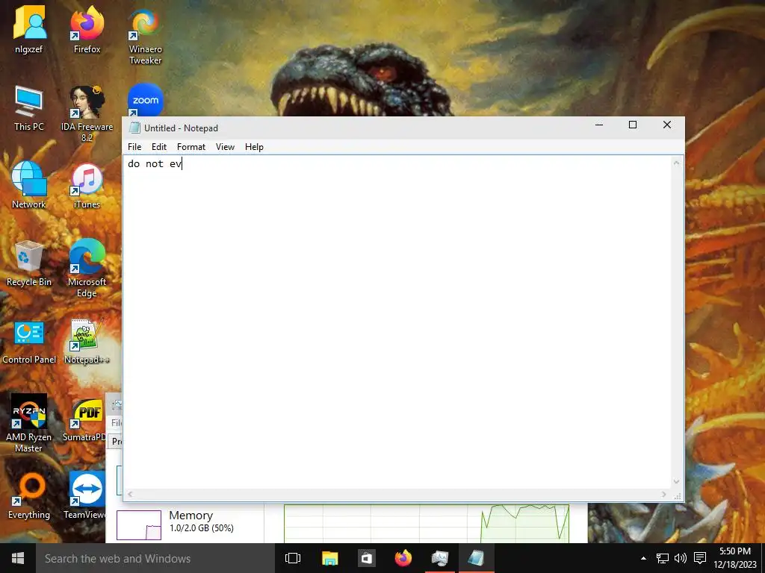Screen dimensions: 765x573
Task: Click the Notepad taskbar button
Action: [x=476, y=558]
